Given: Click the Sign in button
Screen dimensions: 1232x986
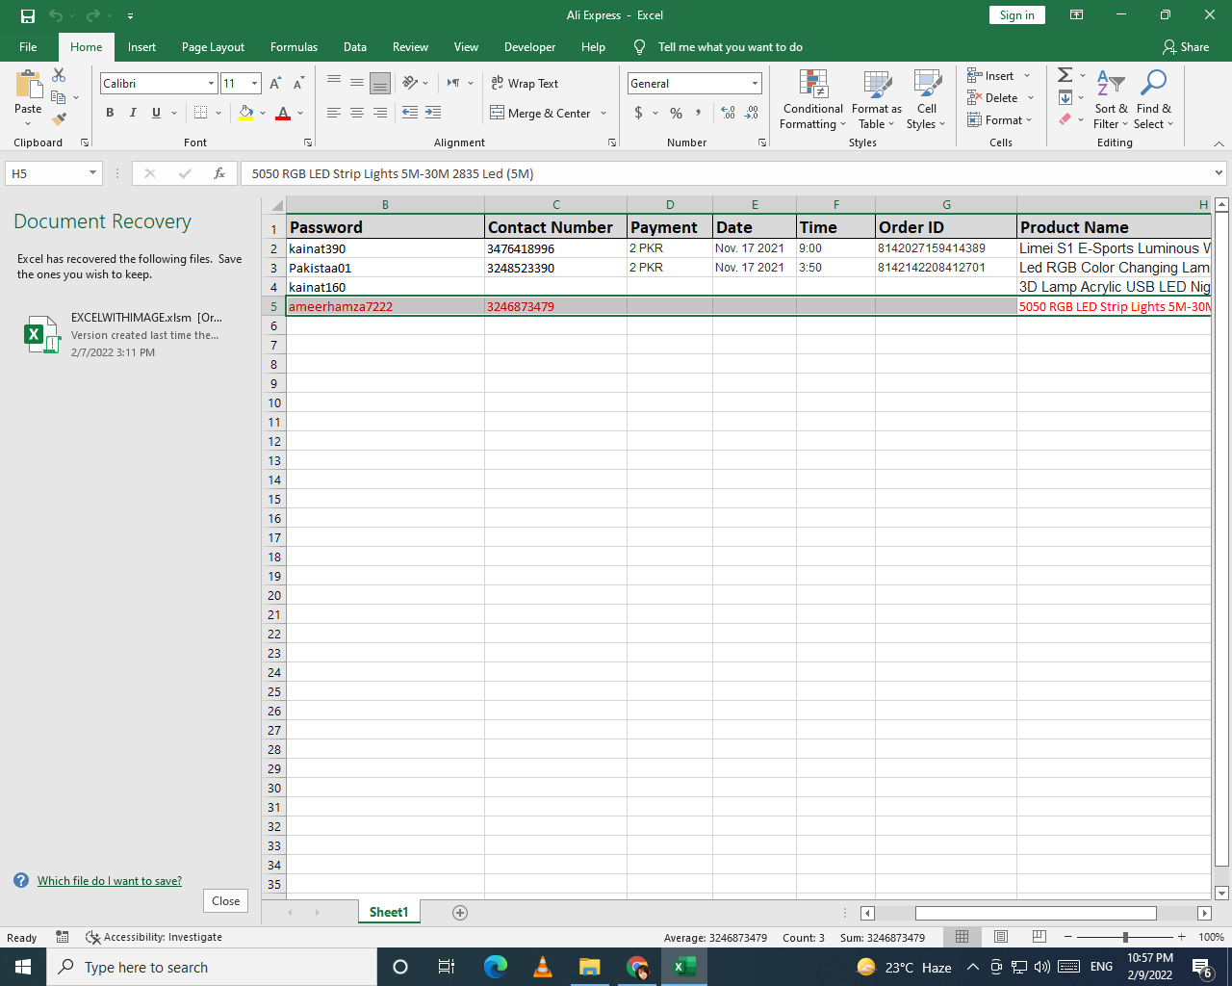Looking at the screenshot, I should (x=1016, y=15).
